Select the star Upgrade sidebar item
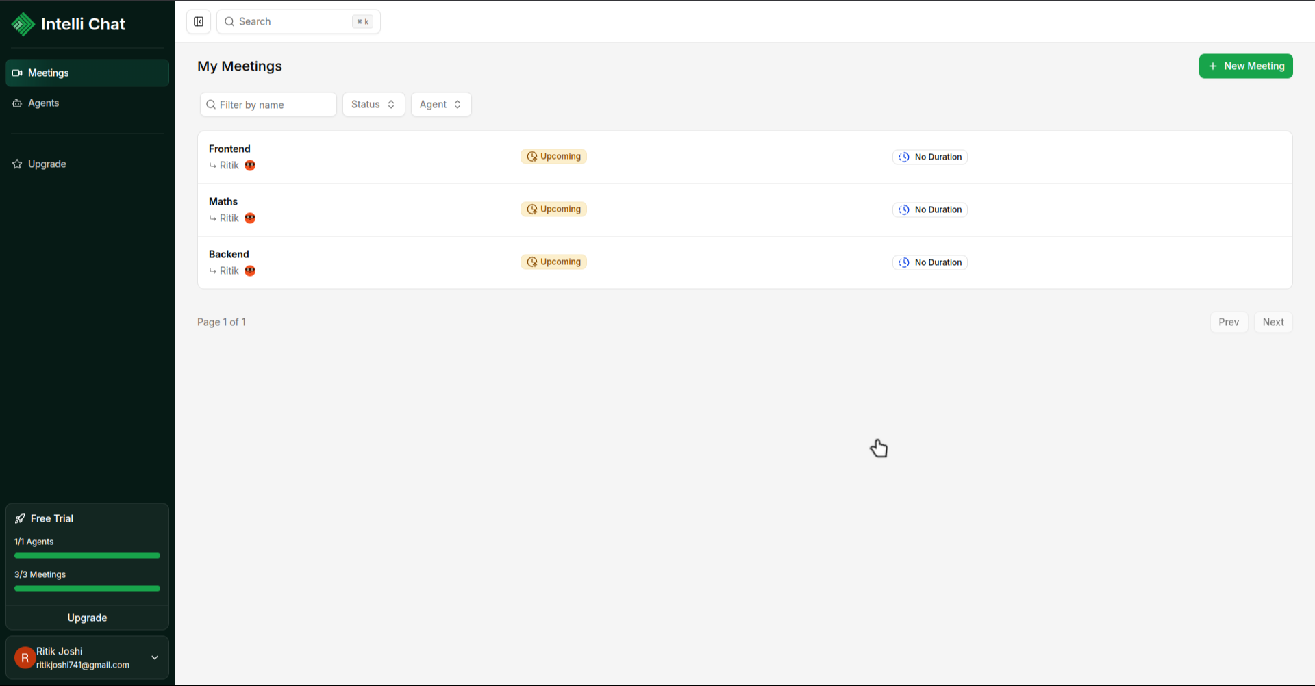 (47, 164)
